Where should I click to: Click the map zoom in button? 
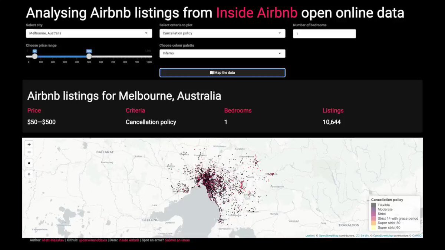pyautogui.click(x=29, y=144)
